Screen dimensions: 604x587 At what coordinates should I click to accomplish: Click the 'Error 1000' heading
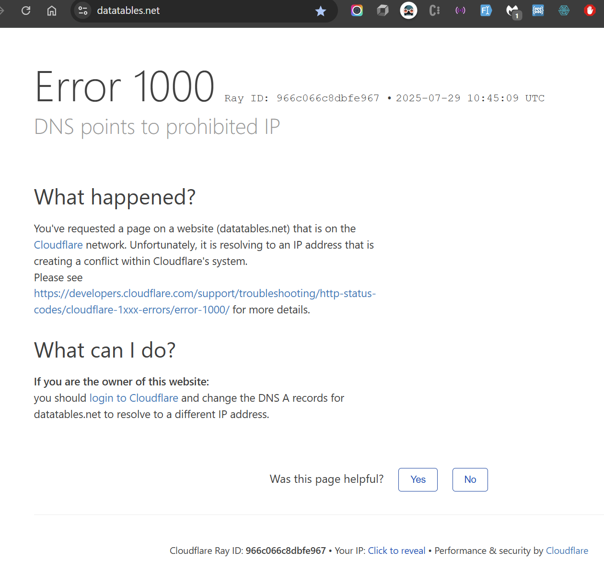125,86
